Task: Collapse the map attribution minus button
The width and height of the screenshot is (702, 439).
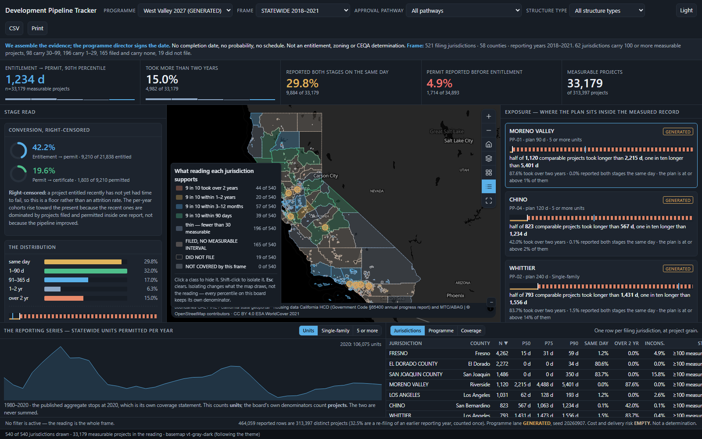Action: (491, 302)
